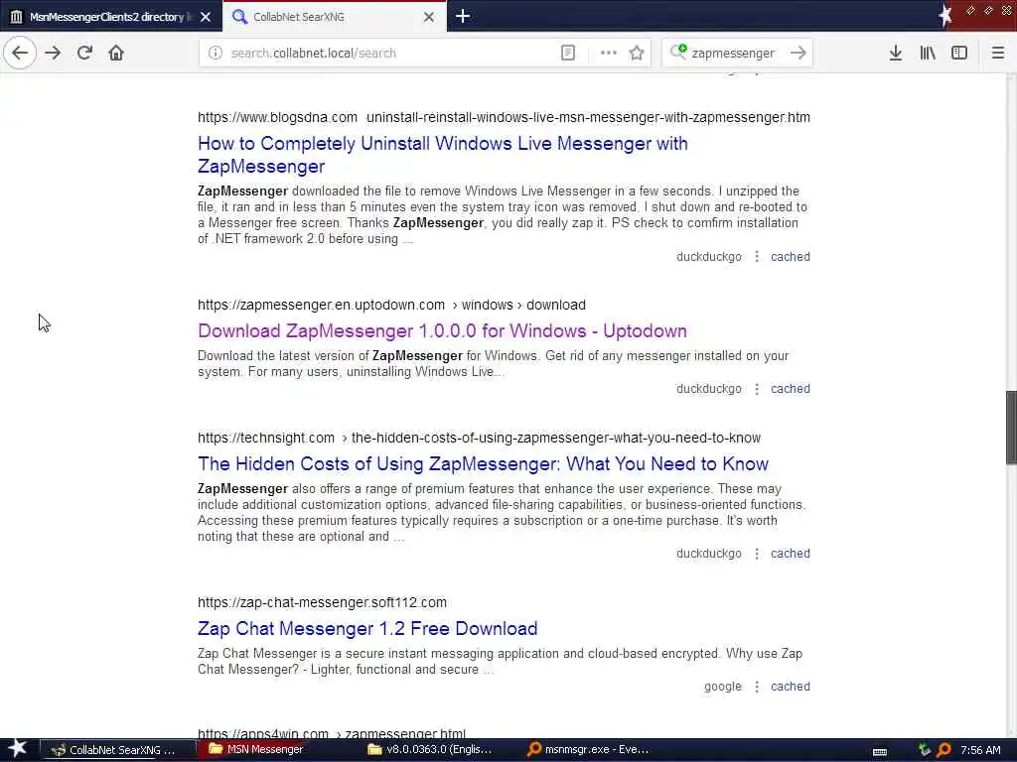The image size is (1017, 762).
Task: Open cached copy of the Zap Chat Messenger result
Action: [x=790, y=687]
